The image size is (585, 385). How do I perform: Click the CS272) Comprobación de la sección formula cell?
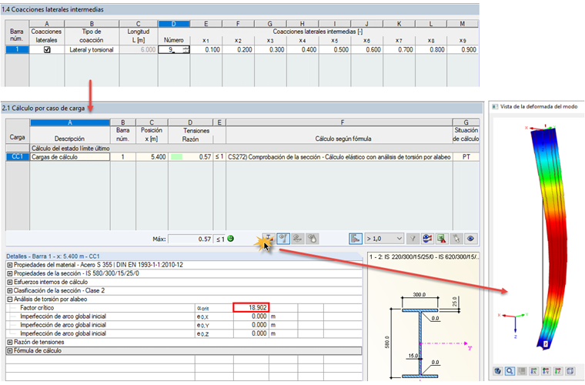coord(339,157)
